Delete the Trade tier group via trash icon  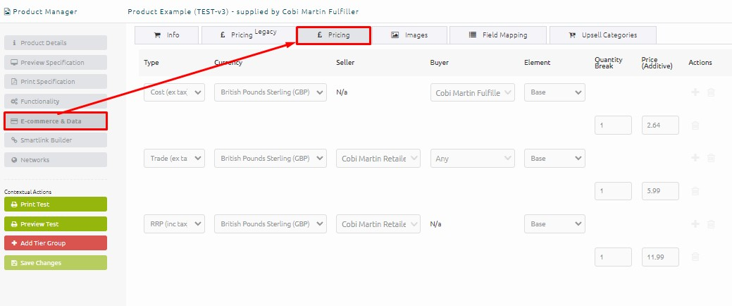pos(711,158)
